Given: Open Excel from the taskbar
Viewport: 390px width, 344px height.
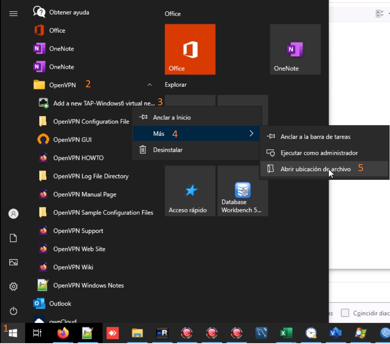Looking at the screenshot, I should pyautogui.click(x=286, y=333).
